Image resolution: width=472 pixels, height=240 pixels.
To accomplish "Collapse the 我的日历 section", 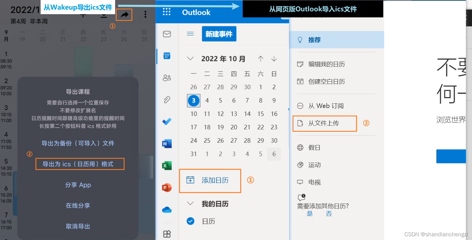I will [190, 204].
